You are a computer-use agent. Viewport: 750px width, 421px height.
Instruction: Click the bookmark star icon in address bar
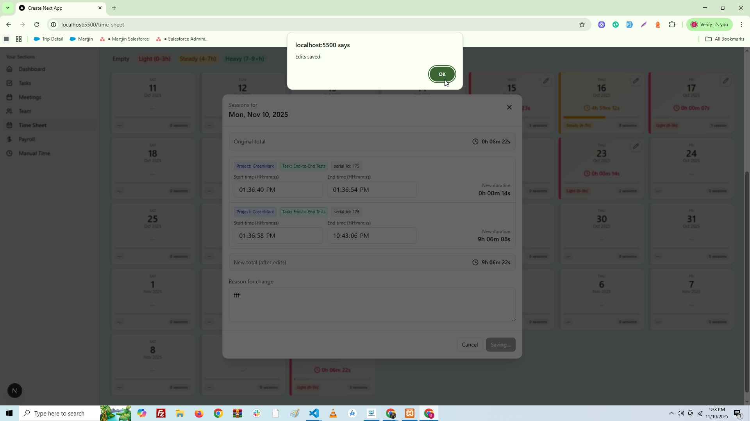tap(582, 25)
